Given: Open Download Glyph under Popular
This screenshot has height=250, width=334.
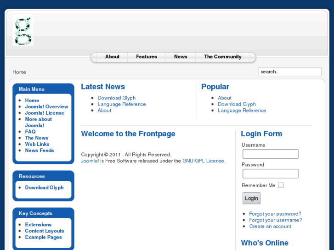Looking at the screenshot, I should pos(237,104).
